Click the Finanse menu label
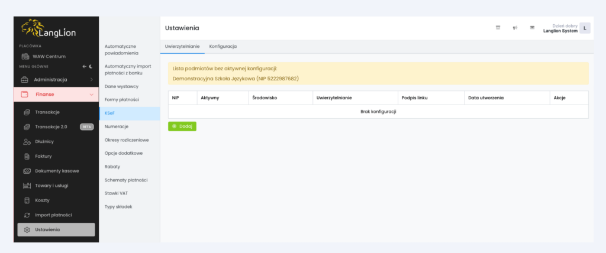The width and height of the screenshot is (606, 253). point(45,94)
